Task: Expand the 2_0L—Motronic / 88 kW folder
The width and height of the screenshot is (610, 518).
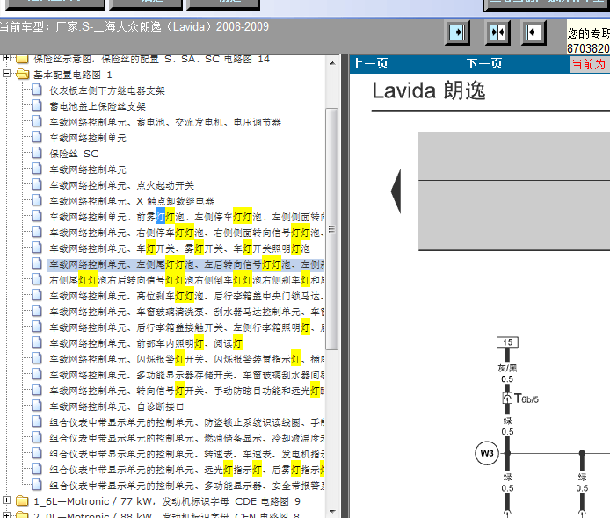Action: (6, 515)
